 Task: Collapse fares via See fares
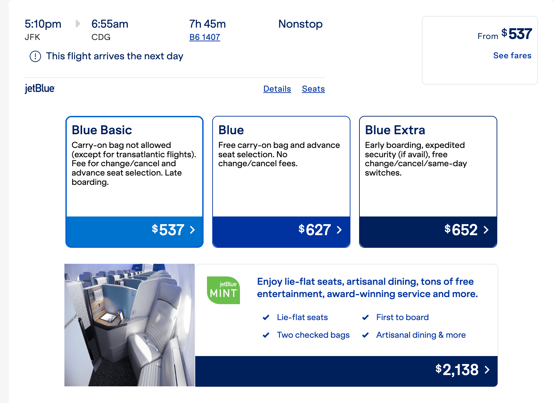pyautogui.click(x=512, y=56)
